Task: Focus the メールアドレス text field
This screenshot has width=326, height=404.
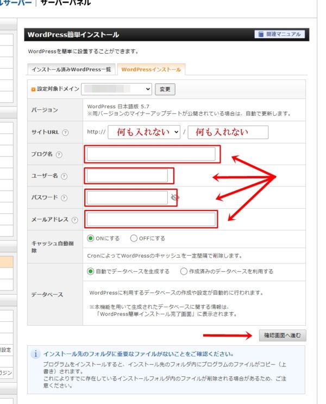Action: (151, 220)
